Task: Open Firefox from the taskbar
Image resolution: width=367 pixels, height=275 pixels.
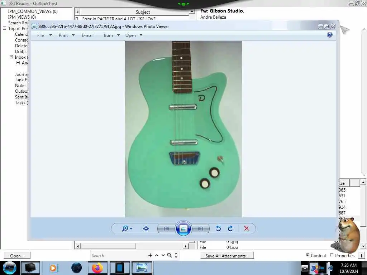Action: coord(97,268)
